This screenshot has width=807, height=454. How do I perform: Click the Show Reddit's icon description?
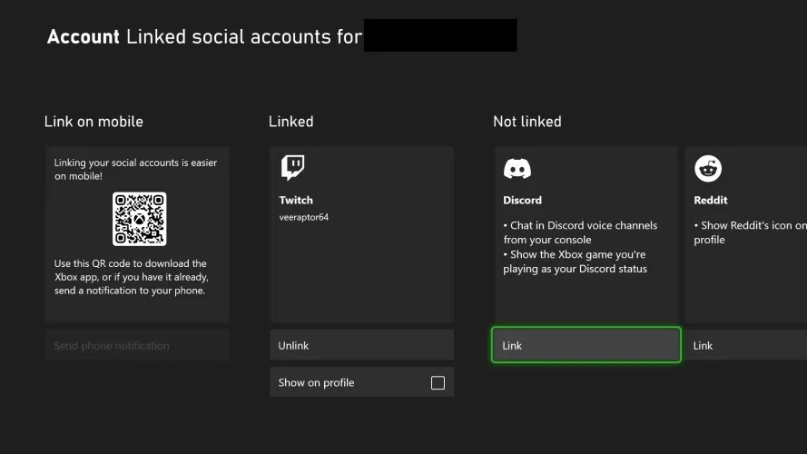pos(749,232)
